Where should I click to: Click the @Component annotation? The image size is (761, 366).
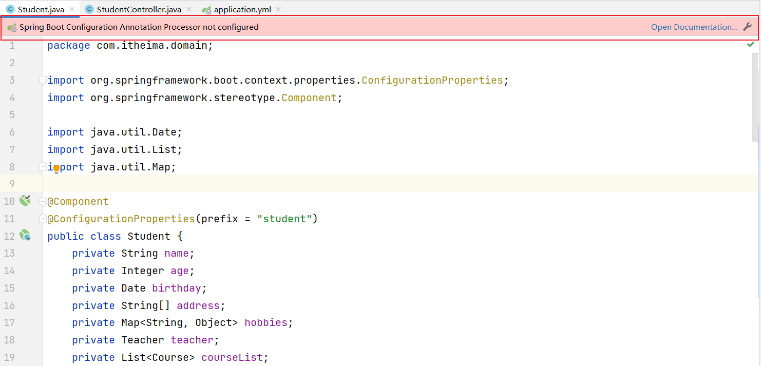click(78, 202)
